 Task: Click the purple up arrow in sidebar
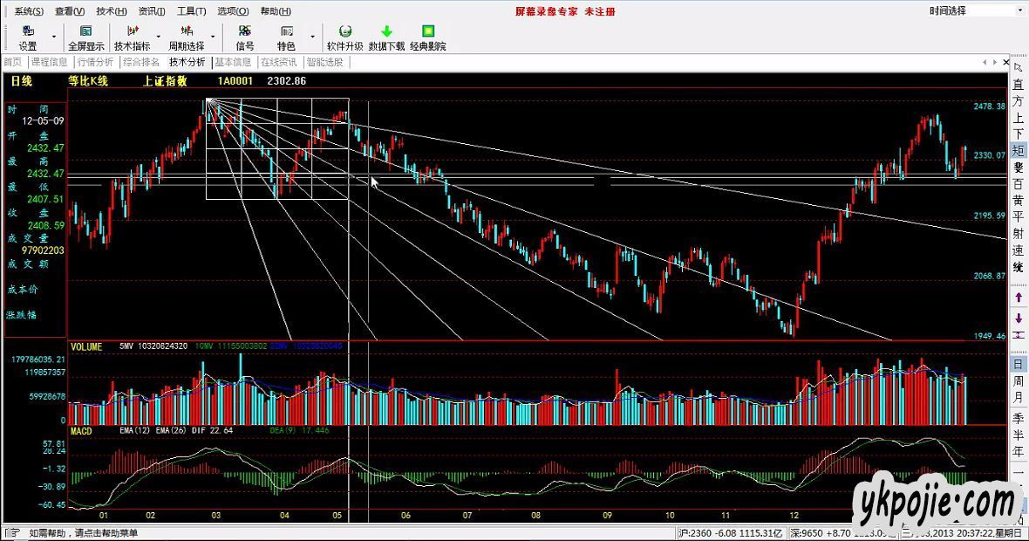click(x=1018, y=298)
